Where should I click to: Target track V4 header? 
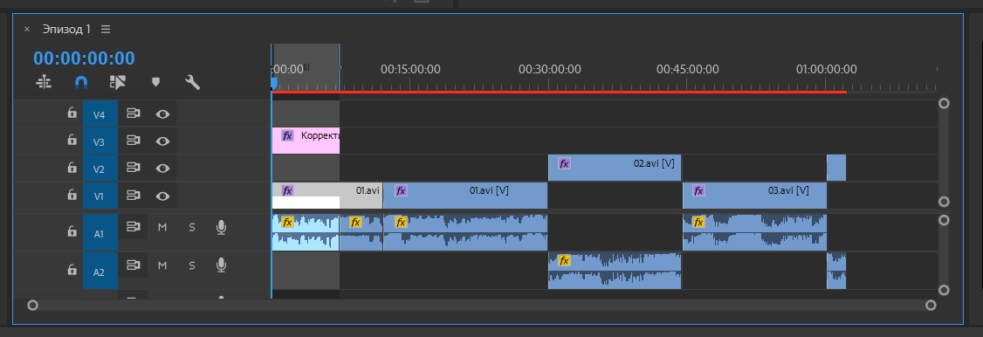tap(100, 114)
